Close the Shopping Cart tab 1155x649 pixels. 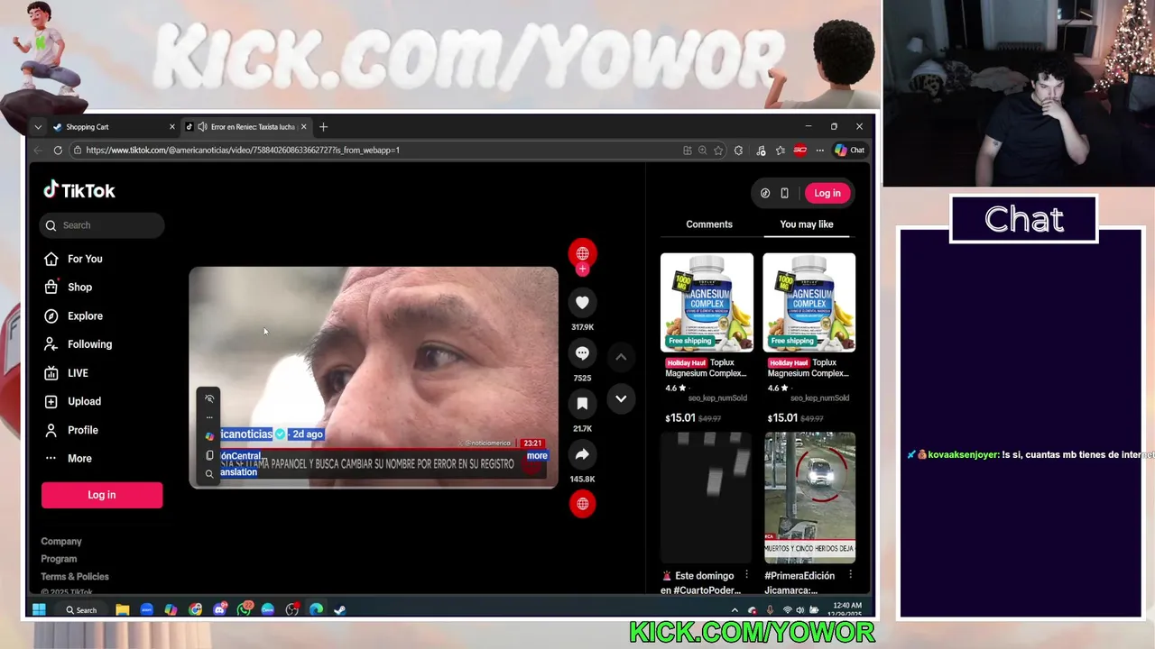click(171, 127)
